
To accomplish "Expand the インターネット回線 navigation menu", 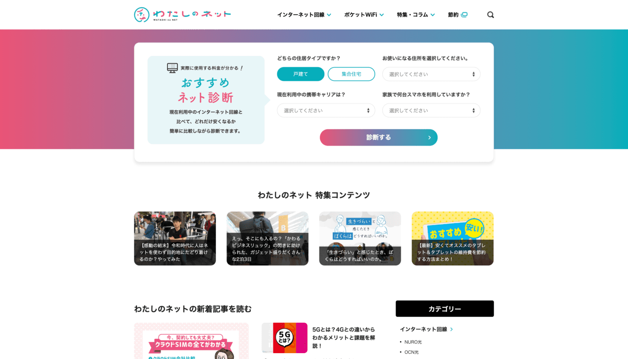I will [x=304, y=15].
